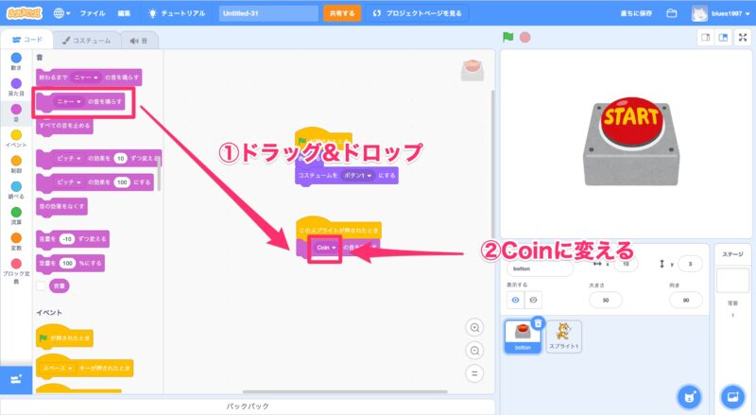The width and height of the screenshot is (756, 415).
Task: Zoom in the code workspace
Action: pyautogui.click(x=475, y=327)
